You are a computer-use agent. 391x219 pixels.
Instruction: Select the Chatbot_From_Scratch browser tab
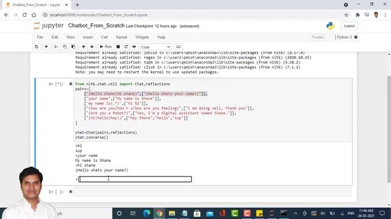(37, 5)
